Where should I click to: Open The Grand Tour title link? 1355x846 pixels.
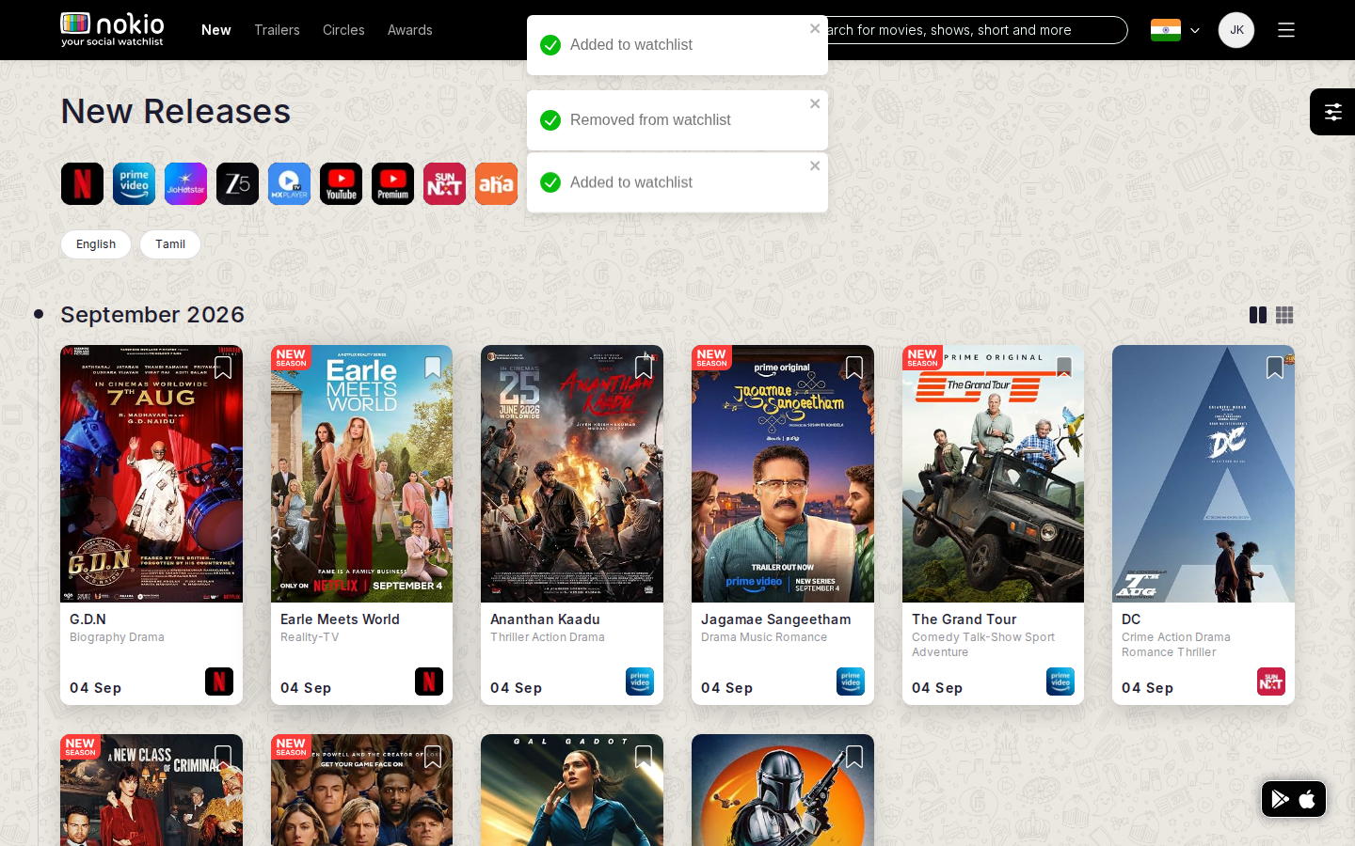pos(964,619)
